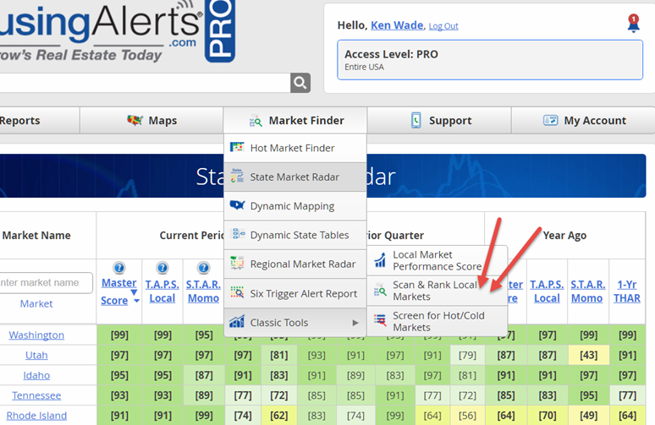
Task: Open the Utah market link
Action: point(36,355)
